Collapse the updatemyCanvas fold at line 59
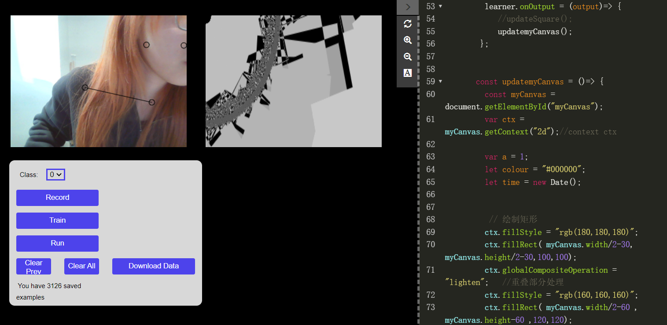Screen dimensions: 667x325 (440, 82)
